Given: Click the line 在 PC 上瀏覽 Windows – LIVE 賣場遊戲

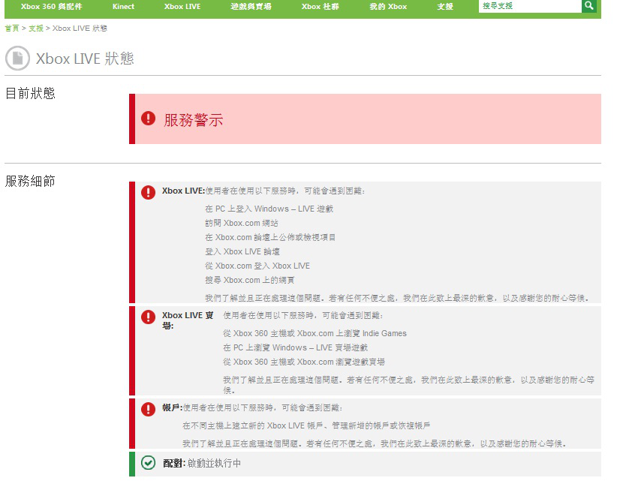Looking at the screenshot, I should coord(296,347).
